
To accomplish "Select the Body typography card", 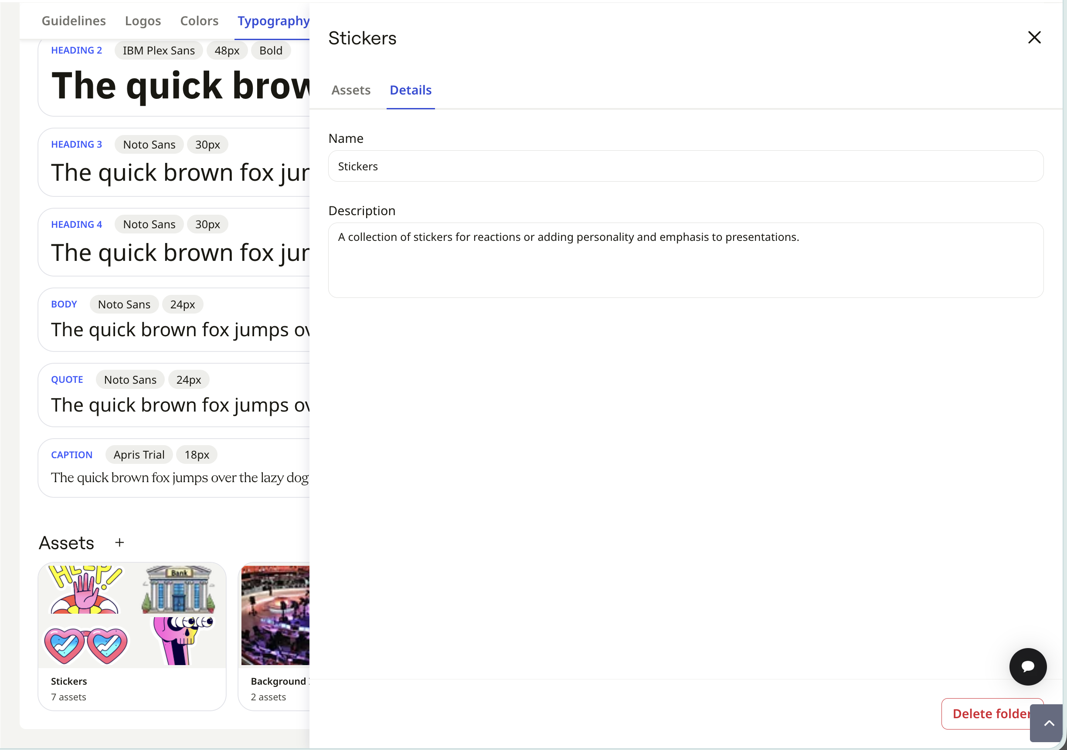I will 174,320.
